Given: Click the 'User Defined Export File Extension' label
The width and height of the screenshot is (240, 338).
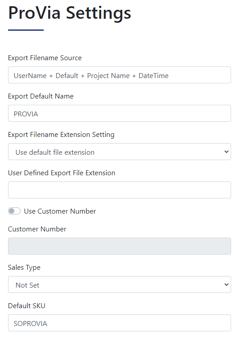Looking at the screenshot, I should (62, 173).
